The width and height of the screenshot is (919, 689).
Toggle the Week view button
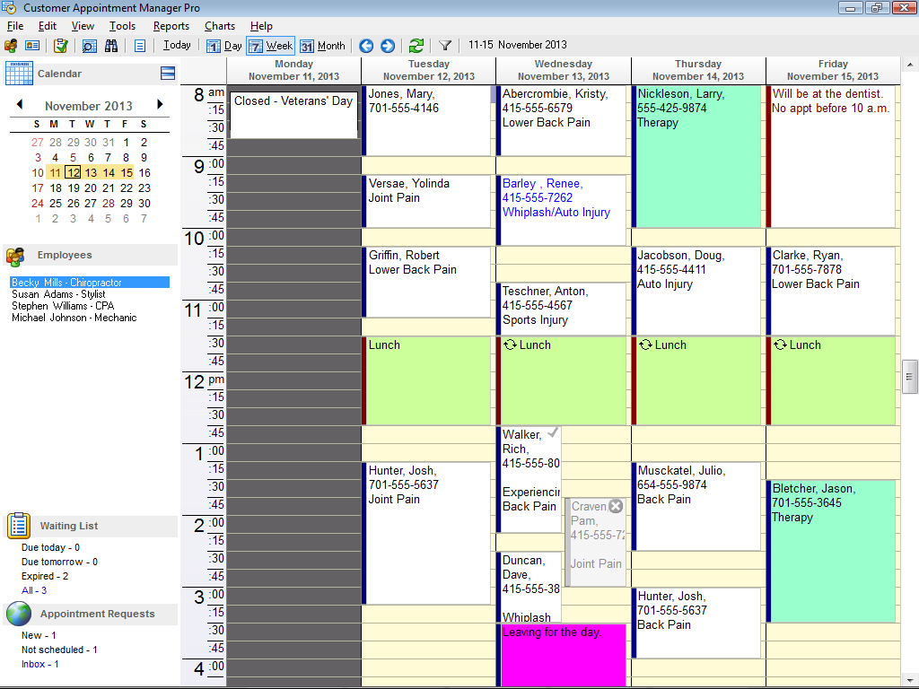[x=270, y=45]
